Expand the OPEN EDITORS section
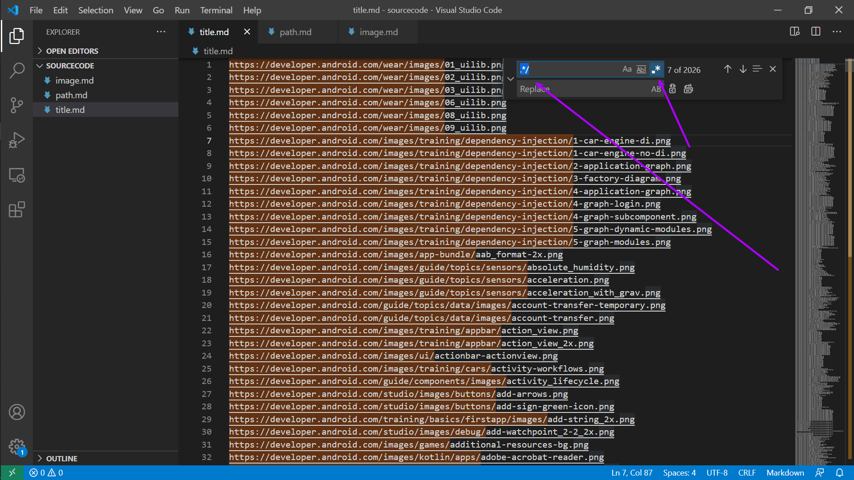The width and height of the screenshot is (854, 480). pyautogui.click(x=72, y=51)
